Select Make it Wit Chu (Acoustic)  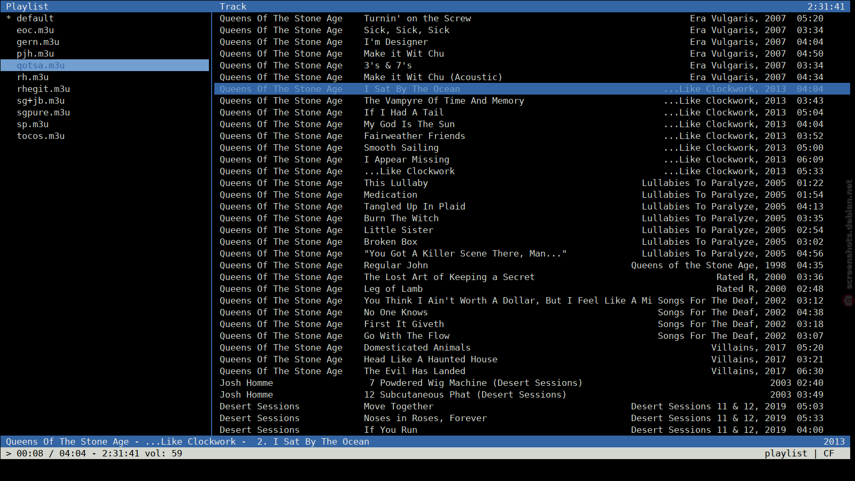coord(532,77)
